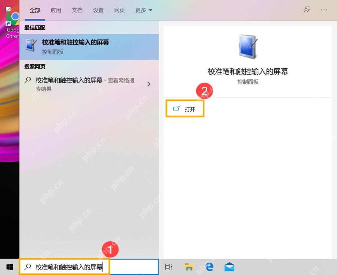Switch to the 全部 tab
This screenshot has height=275, width=337.
35,10
